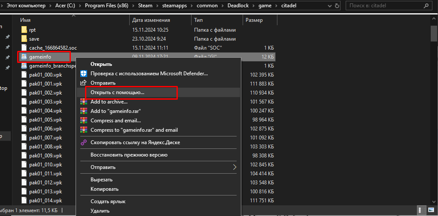The height and width of the screenshot is (216, 438).
Task: Select pak01_009.vpk file name
Action: click(45, 156)
